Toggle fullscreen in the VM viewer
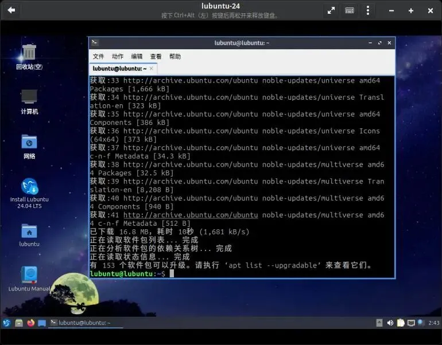 coord(331,11)
